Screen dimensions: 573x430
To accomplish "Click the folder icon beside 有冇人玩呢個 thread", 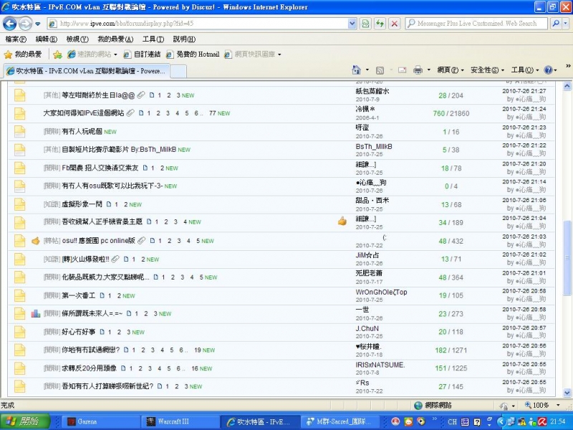I will click(19, 131).
